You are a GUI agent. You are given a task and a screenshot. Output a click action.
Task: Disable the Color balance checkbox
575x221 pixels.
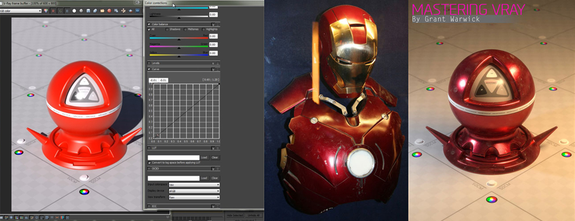point(149,24)
